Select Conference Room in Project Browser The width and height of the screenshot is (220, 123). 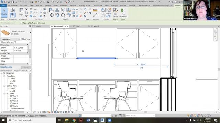pos(17,109)
